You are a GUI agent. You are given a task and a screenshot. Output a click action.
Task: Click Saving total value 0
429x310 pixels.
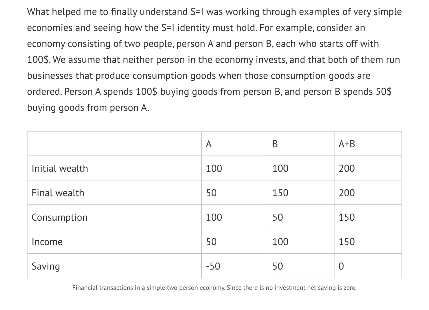(x=341, y=266)
